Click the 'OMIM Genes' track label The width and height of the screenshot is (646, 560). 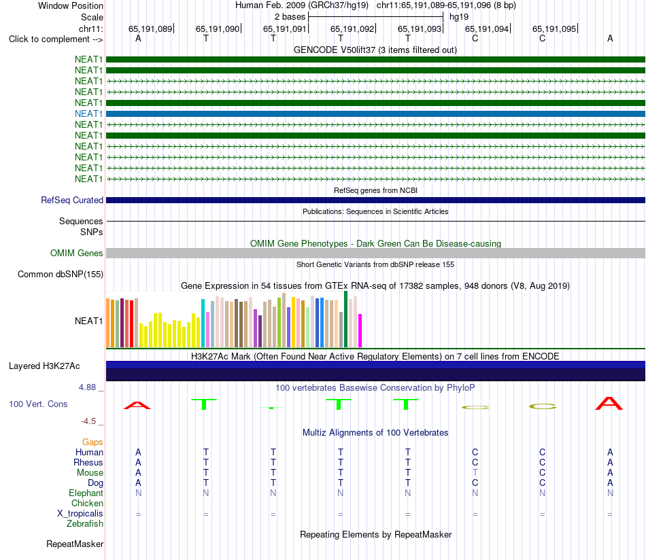click(x=76, y=253)
